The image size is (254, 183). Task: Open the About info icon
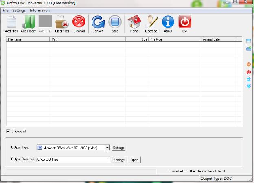pyautogui.click(x=168, y=22)
